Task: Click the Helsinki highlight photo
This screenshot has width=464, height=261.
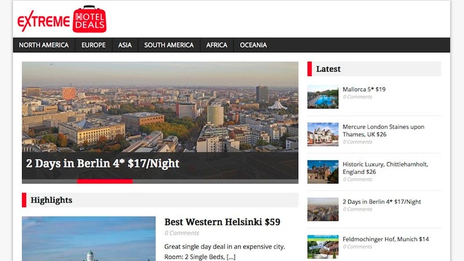Action: pos(89,238)
